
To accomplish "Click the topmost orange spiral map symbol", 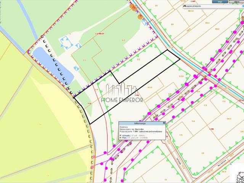I will tap(132, 6).
